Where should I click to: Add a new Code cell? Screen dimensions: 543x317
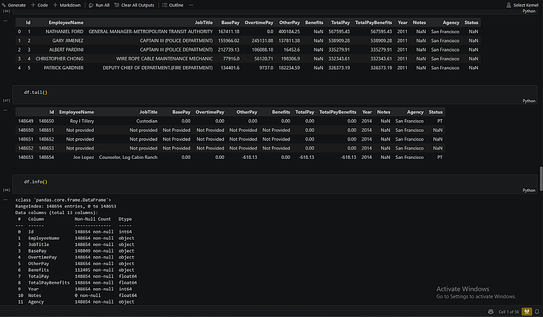click(40, 5)
